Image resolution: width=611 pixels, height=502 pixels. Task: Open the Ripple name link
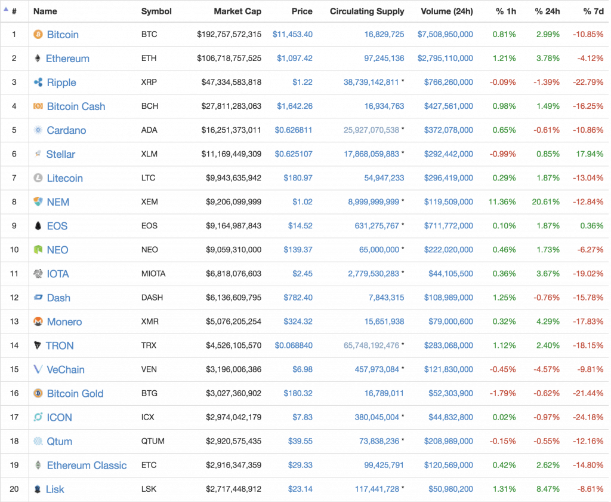tap(61, 82)
